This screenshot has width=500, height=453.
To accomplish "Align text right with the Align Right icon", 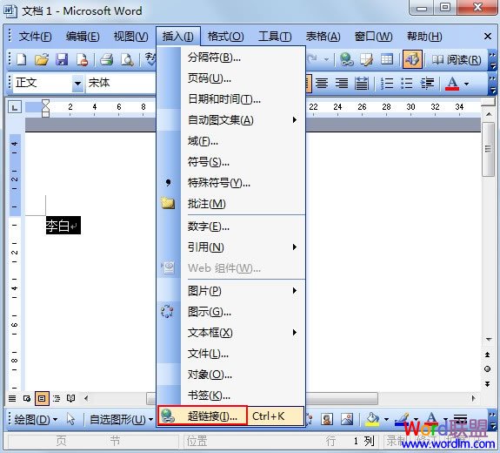I will coord(342,84).
